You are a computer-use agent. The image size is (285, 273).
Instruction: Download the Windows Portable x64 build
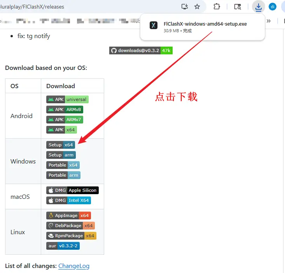(x=63, y=165)
